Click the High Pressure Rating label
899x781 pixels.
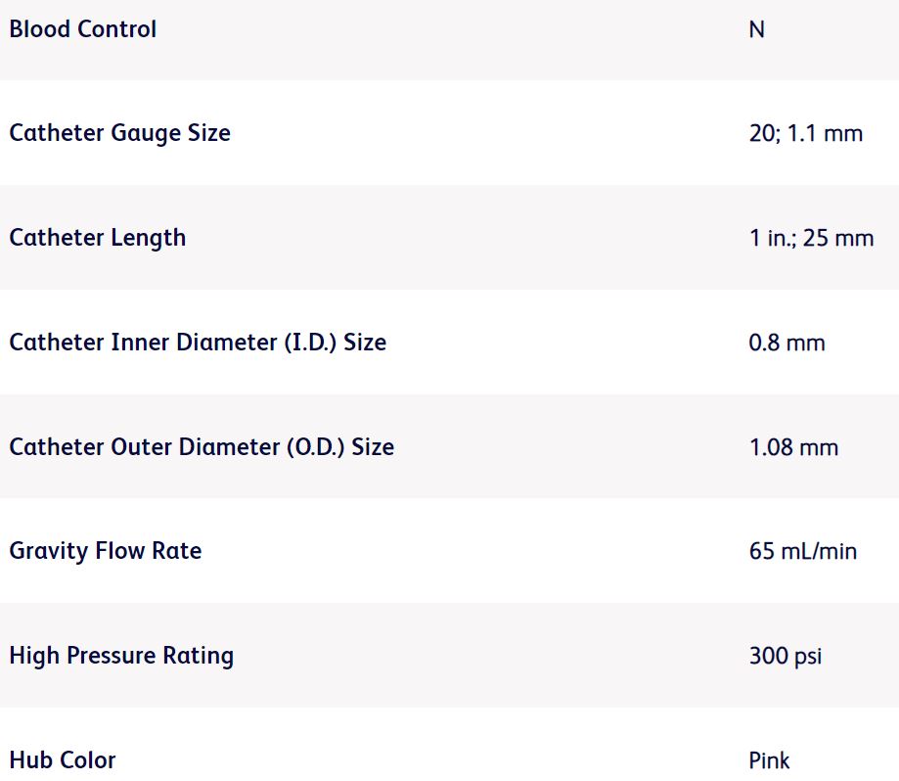(121, 656)
